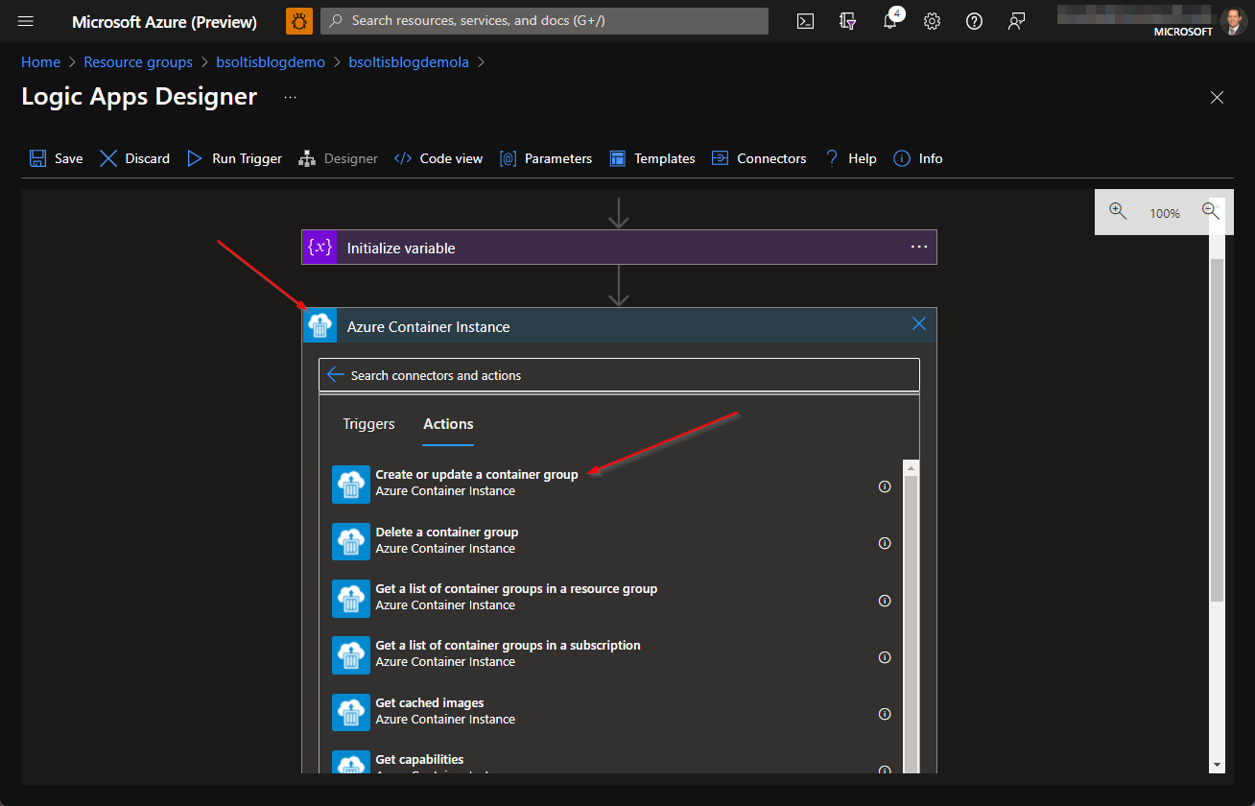Zoom in using the magnifier icon
Viewport: 1255px width, 806px height.
(1118, 212)
